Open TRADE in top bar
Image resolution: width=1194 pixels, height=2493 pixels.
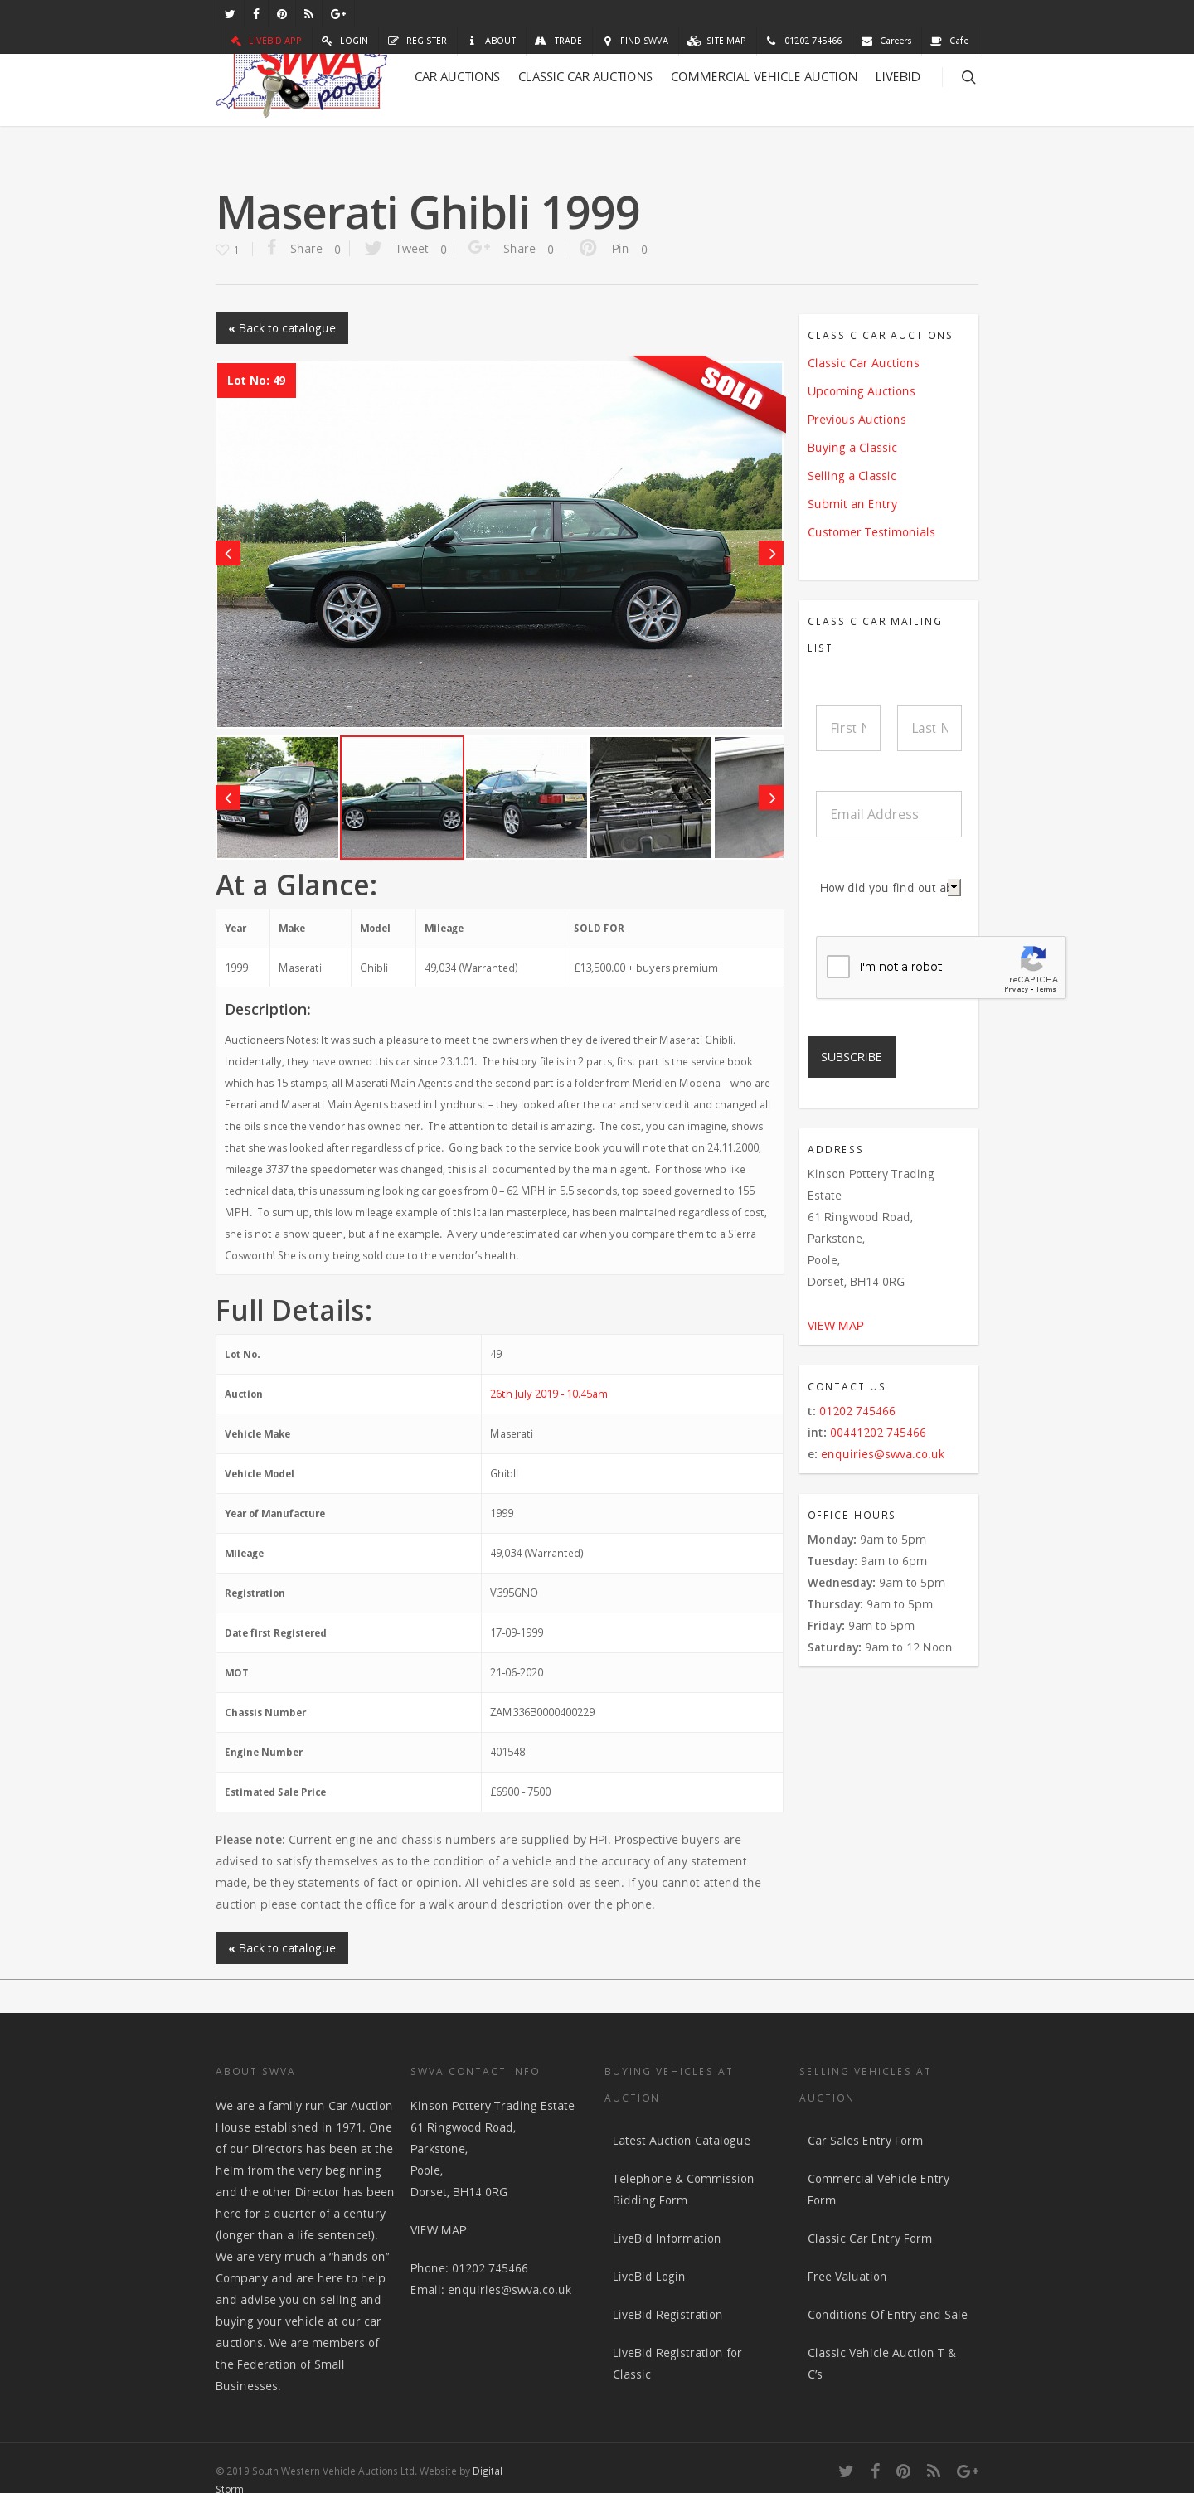558,41
